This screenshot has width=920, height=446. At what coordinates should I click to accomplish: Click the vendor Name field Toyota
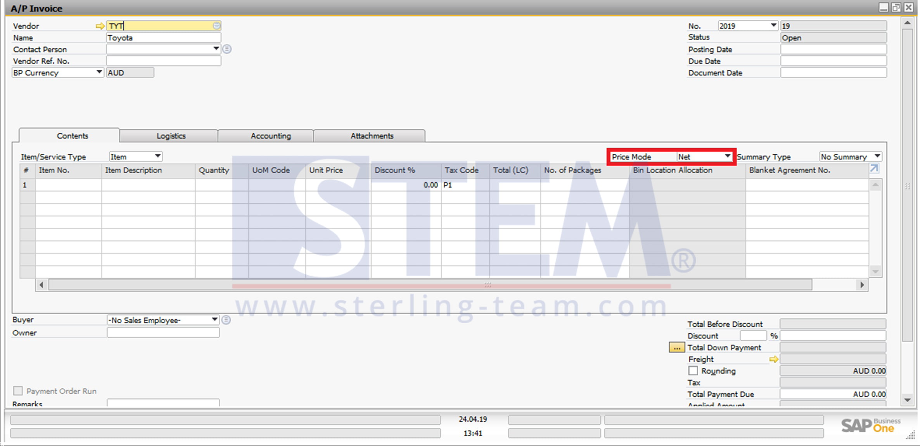(x=164, y=38)
